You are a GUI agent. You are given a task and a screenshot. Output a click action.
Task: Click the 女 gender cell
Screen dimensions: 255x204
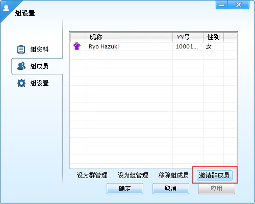point(213,46)
